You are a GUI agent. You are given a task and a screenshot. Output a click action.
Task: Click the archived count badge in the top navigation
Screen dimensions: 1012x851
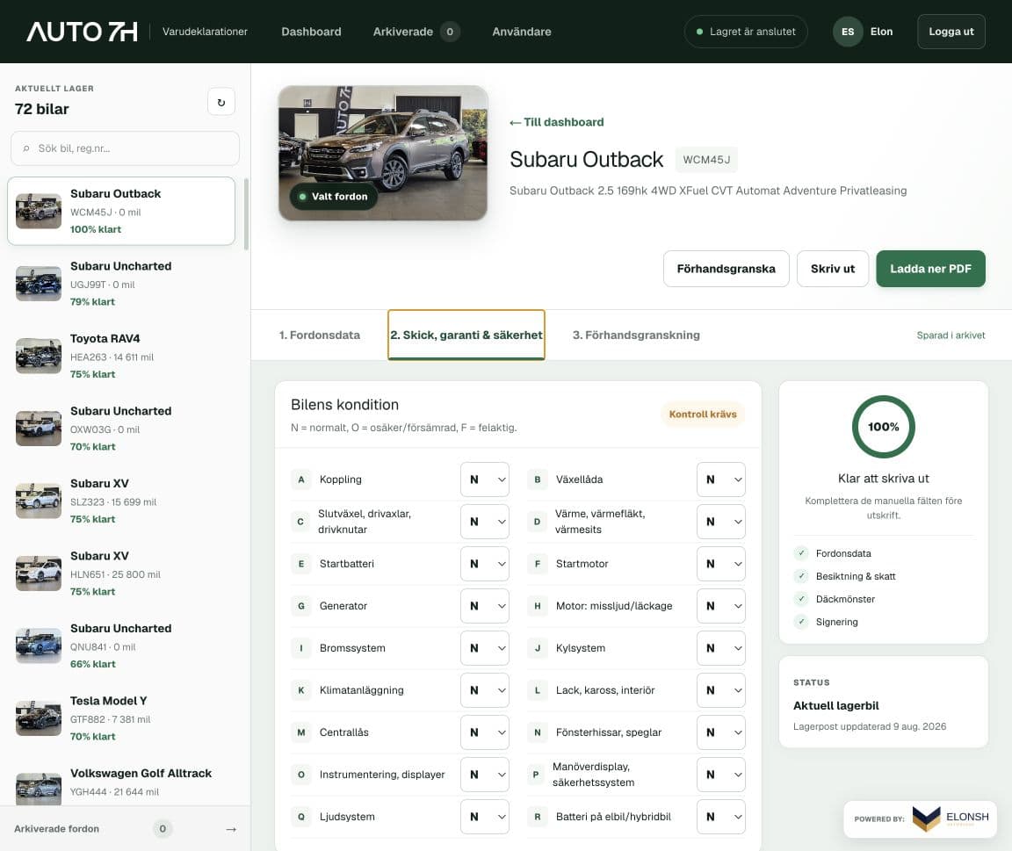click(x=450, y=32)
